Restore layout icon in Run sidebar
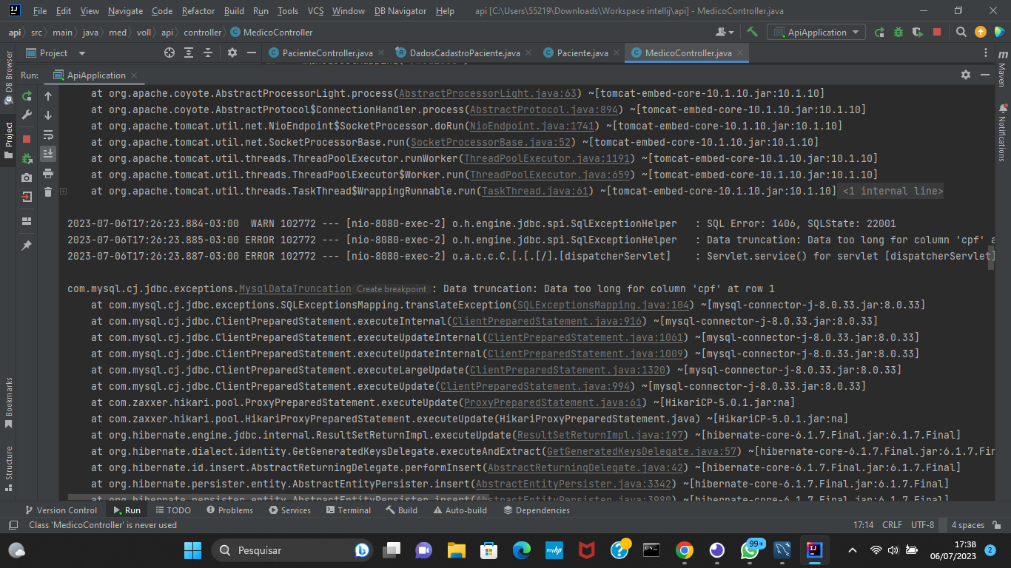The image size is (1011, 568). point(27,221)
